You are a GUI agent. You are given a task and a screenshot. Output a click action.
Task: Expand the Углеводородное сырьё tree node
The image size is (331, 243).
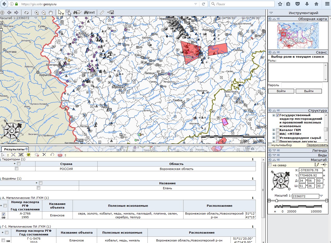click(274, 138)
